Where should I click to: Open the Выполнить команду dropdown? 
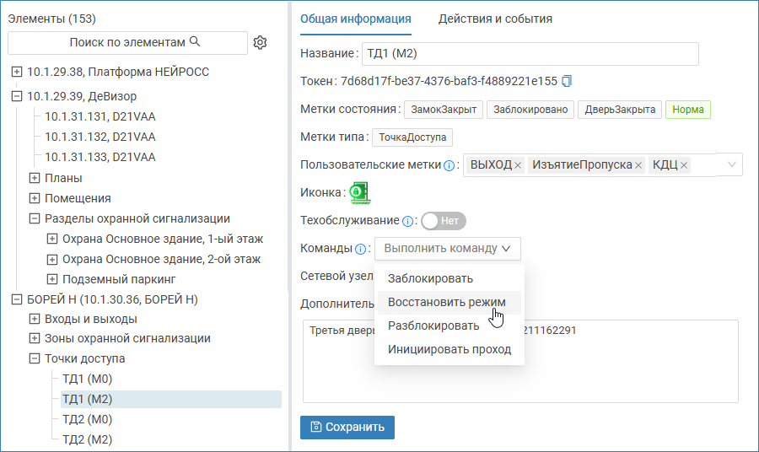(x=447, y=249)
